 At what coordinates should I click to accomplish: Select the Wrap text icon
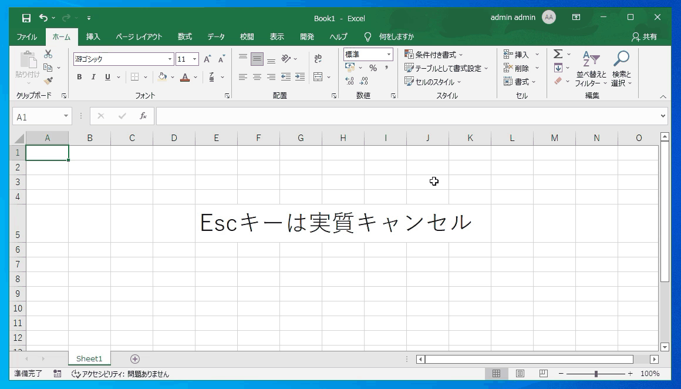pos(318,58)
